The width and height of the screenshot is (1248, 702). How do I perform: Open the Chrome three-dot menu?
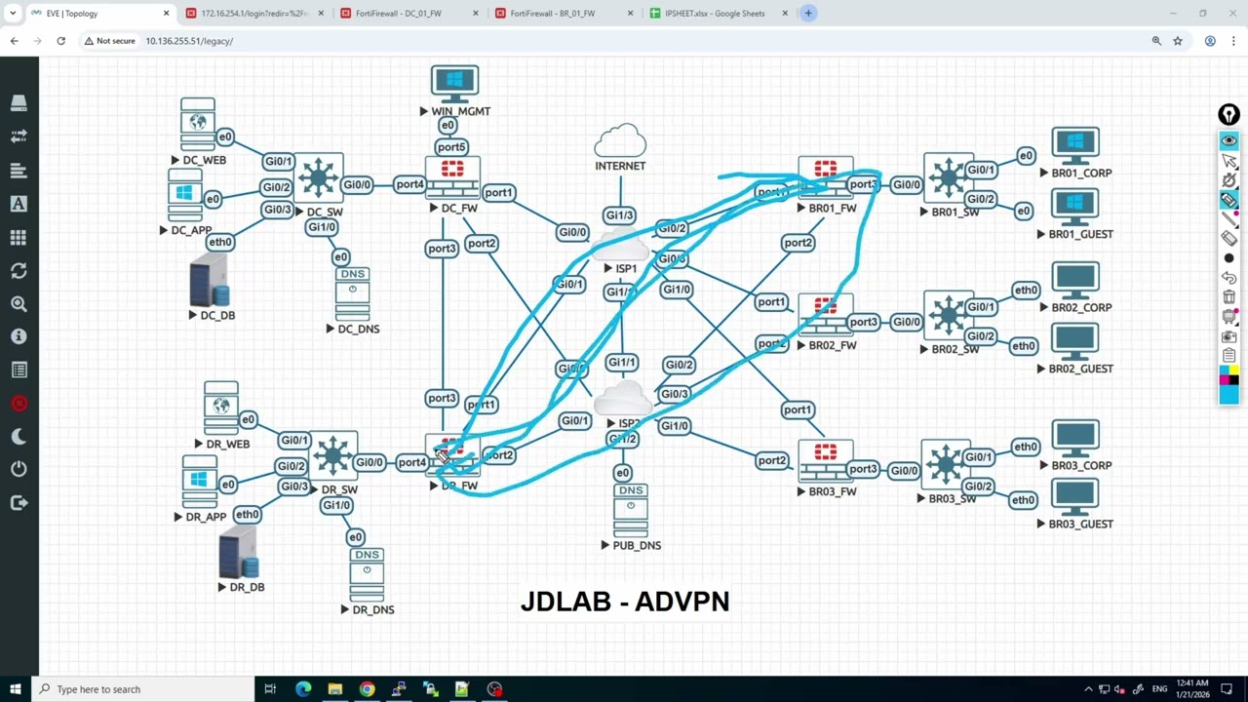coord(1233,41)
